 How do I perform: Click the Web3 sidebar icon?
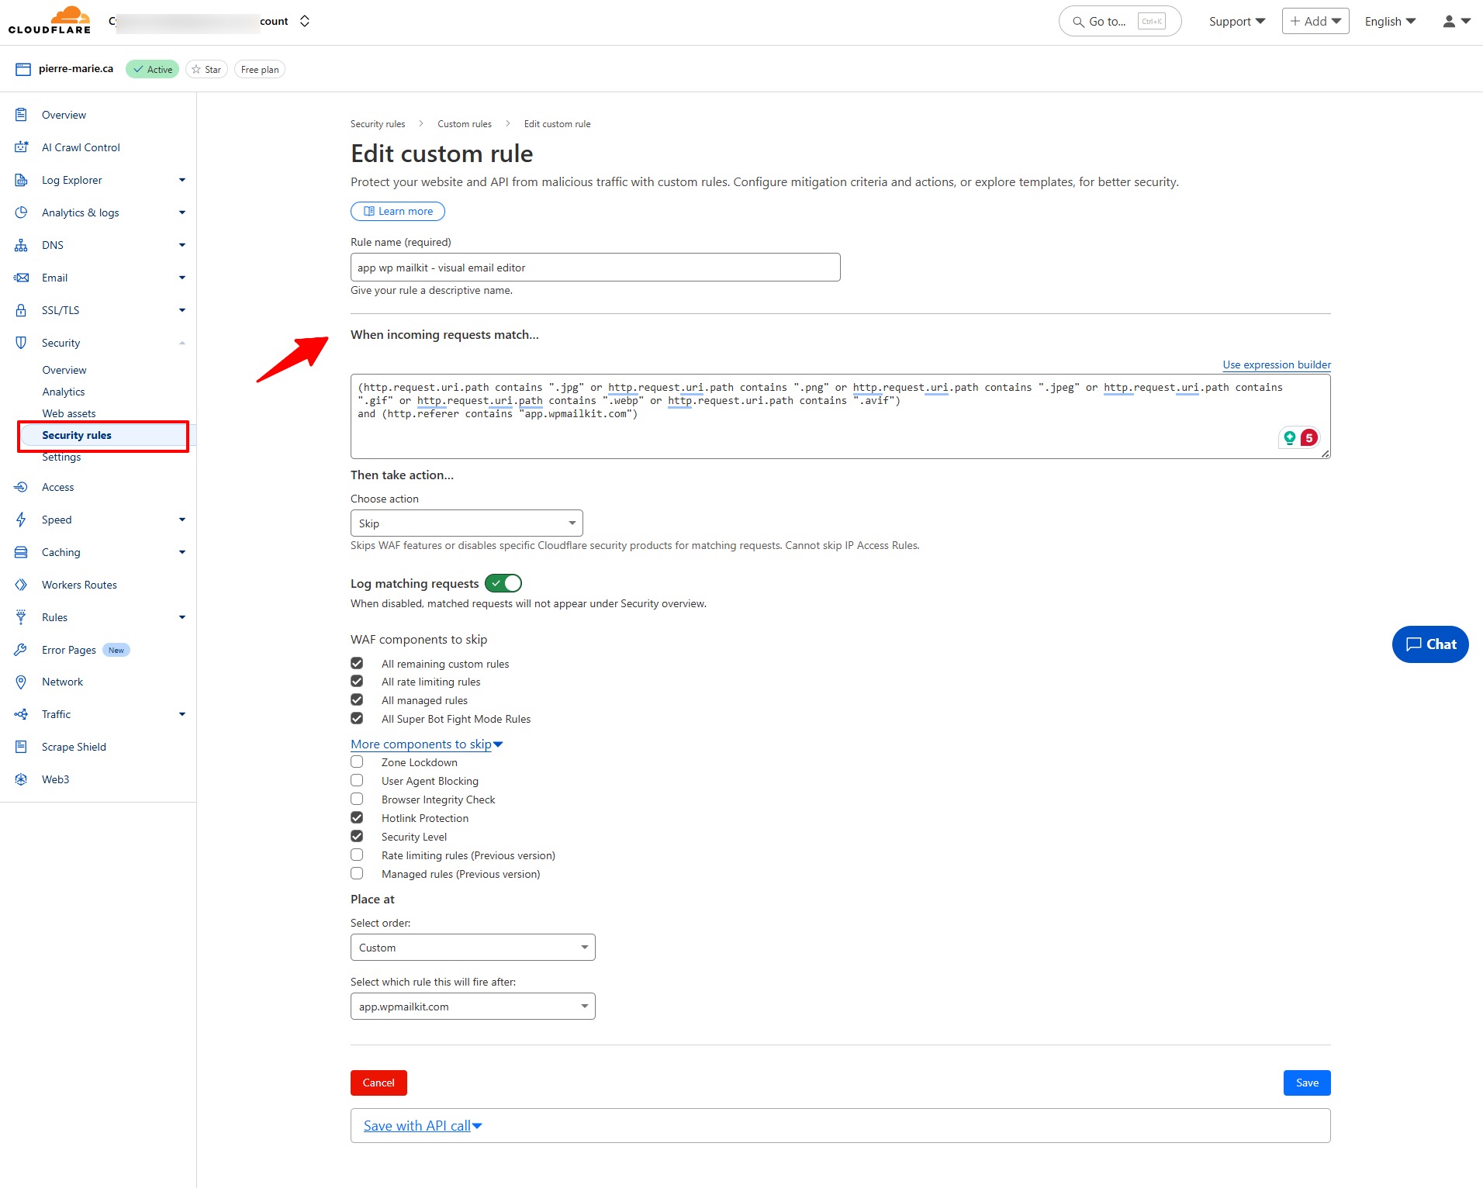[22, 779]
